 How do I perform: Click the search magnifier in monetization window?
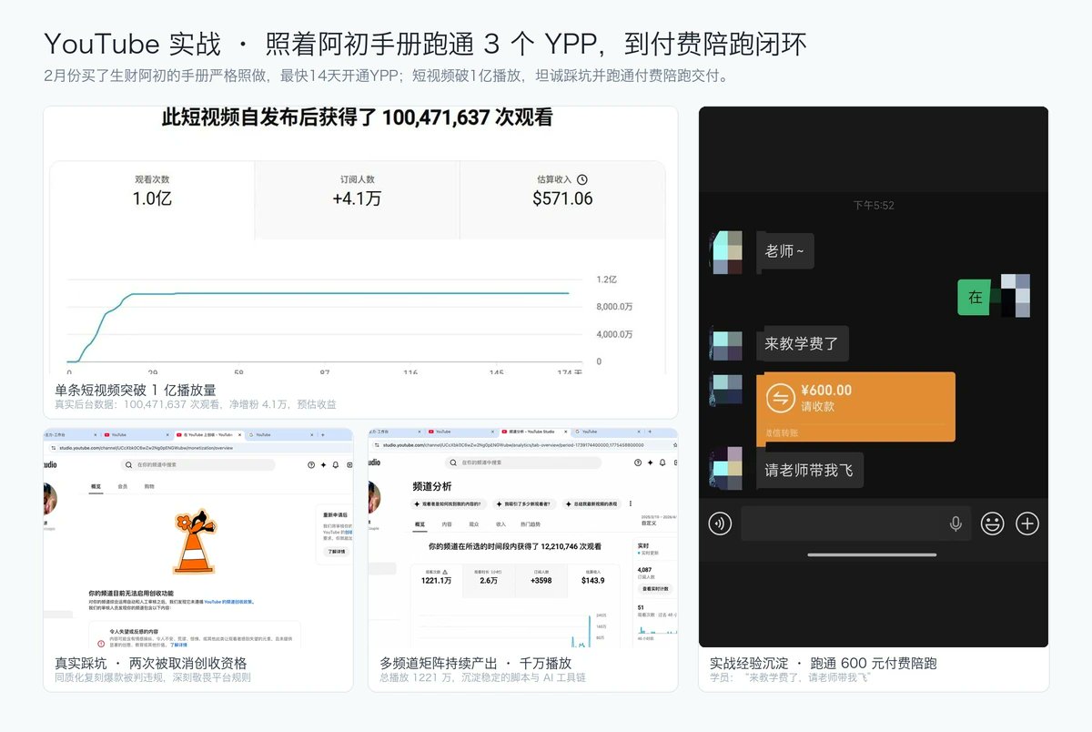click(x=129, y=464)
